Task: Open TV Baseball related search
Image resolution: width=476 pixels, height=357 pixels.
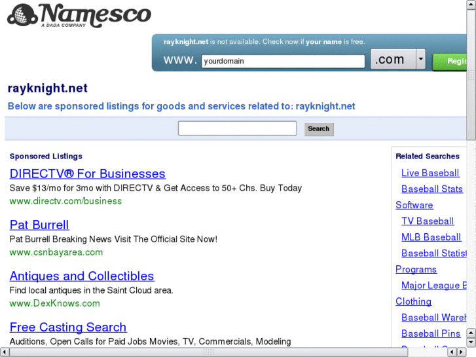Action: pyautogui.click(x=428, y=221)
